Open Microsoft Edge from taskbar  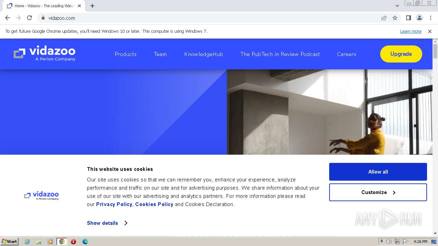[85, 242]
